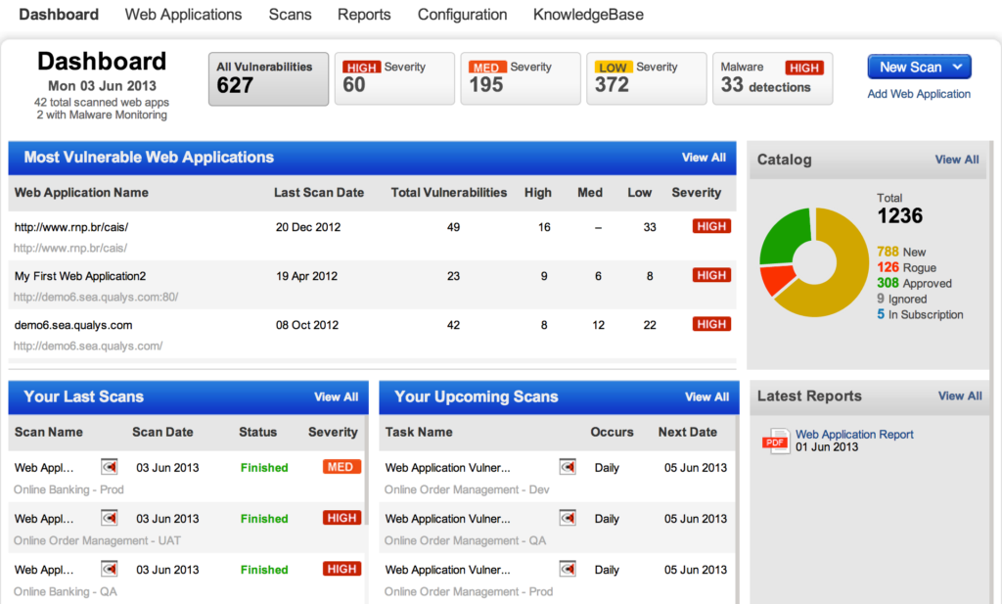Open the KnowledgeBase section

tap(588, 15)
